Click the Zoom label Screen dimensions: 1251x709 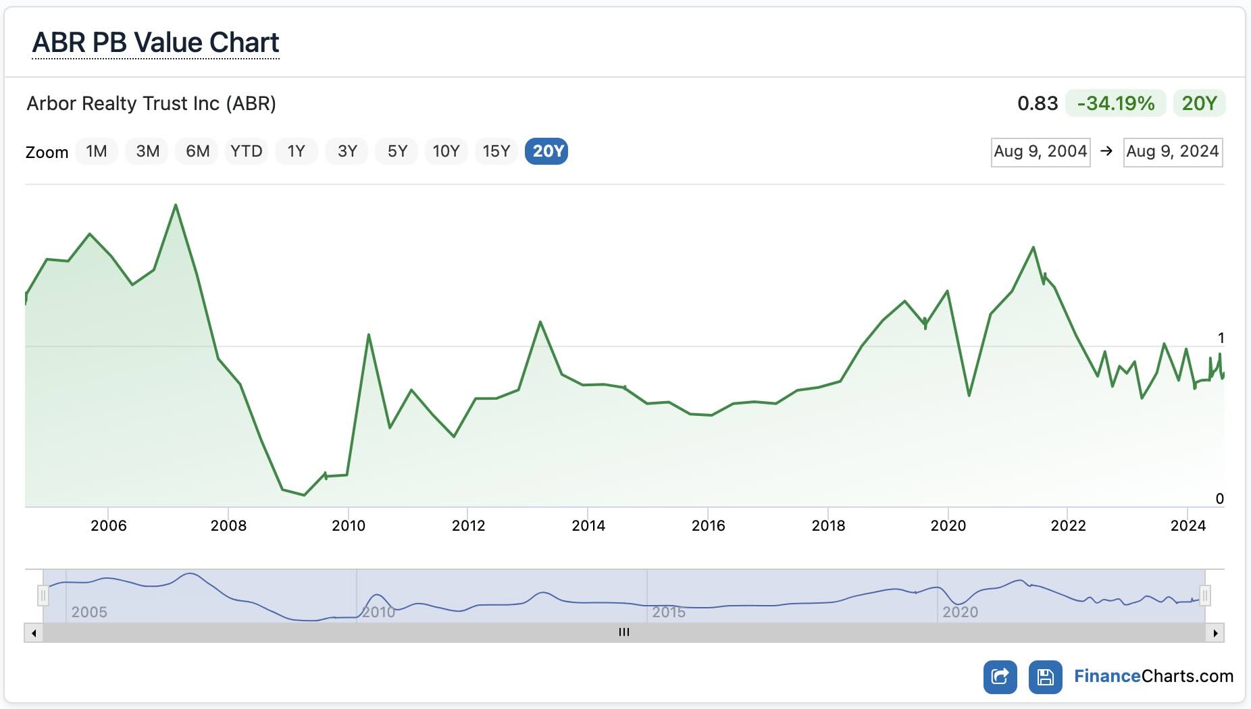click(47, 152)
